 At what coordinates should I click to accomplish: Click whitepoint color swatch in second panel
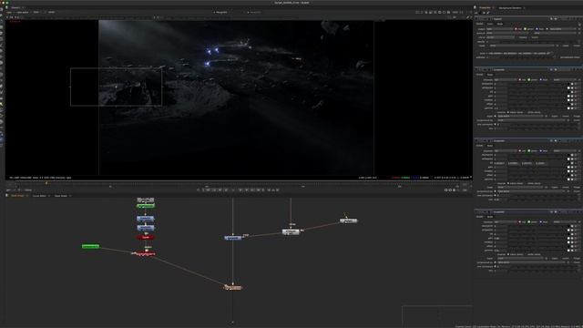569,87
